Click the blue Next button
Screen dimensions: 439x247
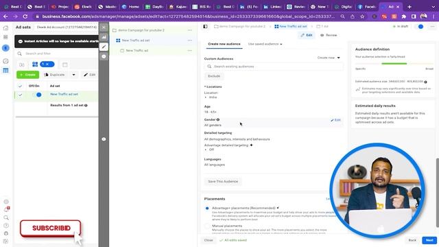tap(429, 240)
